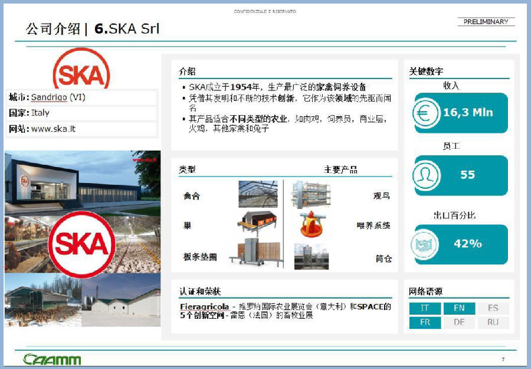531x369 pixels.
Task: Click the '类型' column heading
Action: click(x=187, y=169)
